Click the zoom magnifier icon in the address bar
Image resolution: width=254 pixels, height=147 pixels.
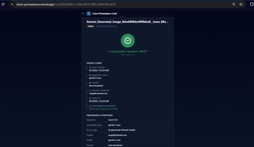[234, 4]
